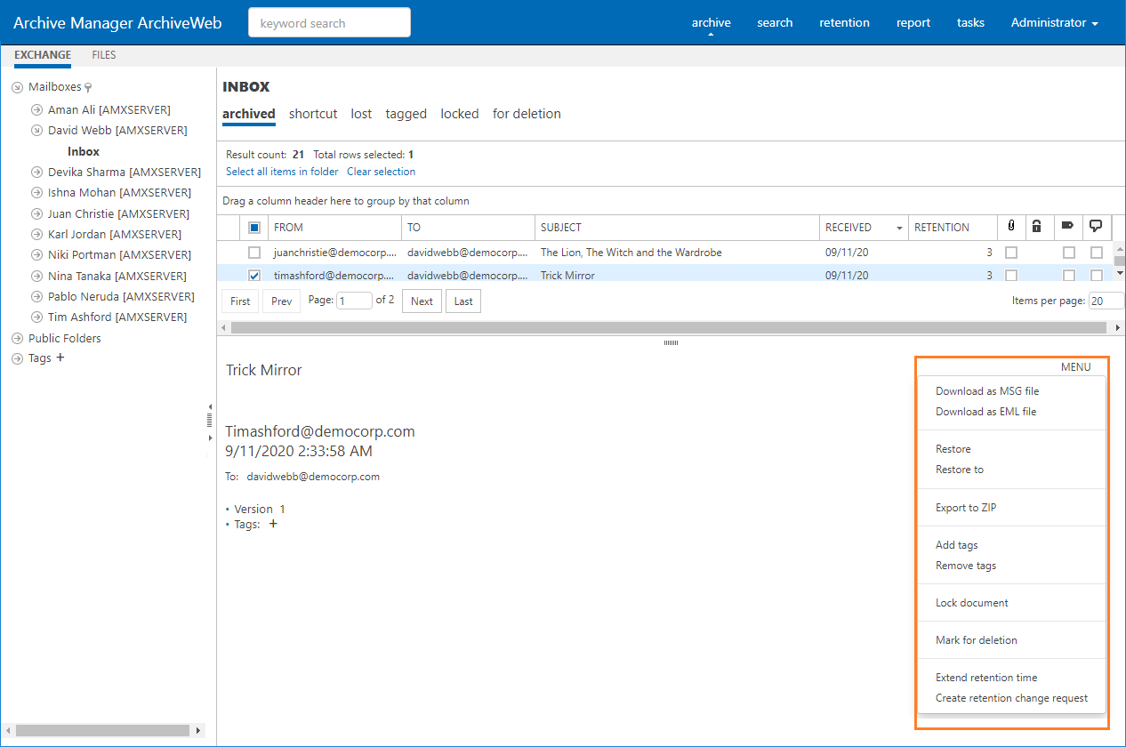Click the attachment paperclip column header icon
This screenshot has height=747, width=1126.
coord(1011,227)
